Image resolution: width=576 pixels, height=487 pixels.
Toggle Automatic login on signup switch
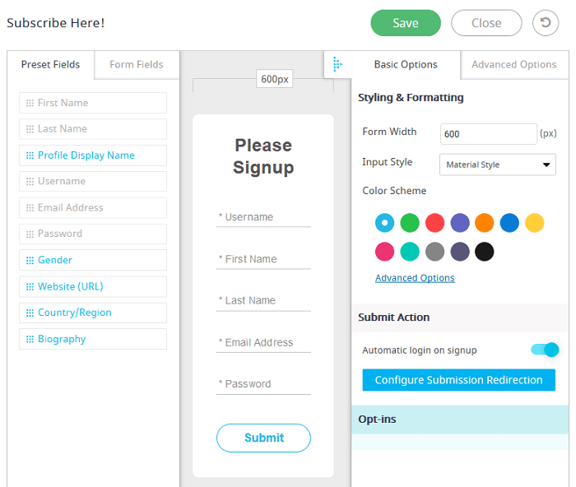pos(545,350)
